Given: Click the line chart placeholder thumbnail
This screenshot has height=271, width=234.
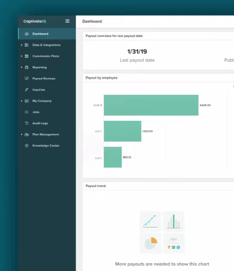Looking at the screenshot, I should (150, 221).
